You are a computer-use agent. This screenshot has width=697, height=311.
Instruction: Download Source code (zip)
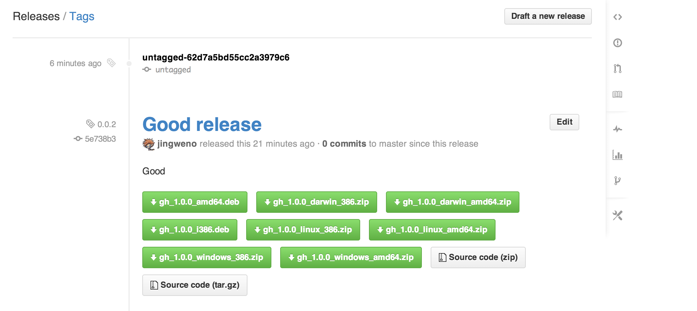coord(478,257)
